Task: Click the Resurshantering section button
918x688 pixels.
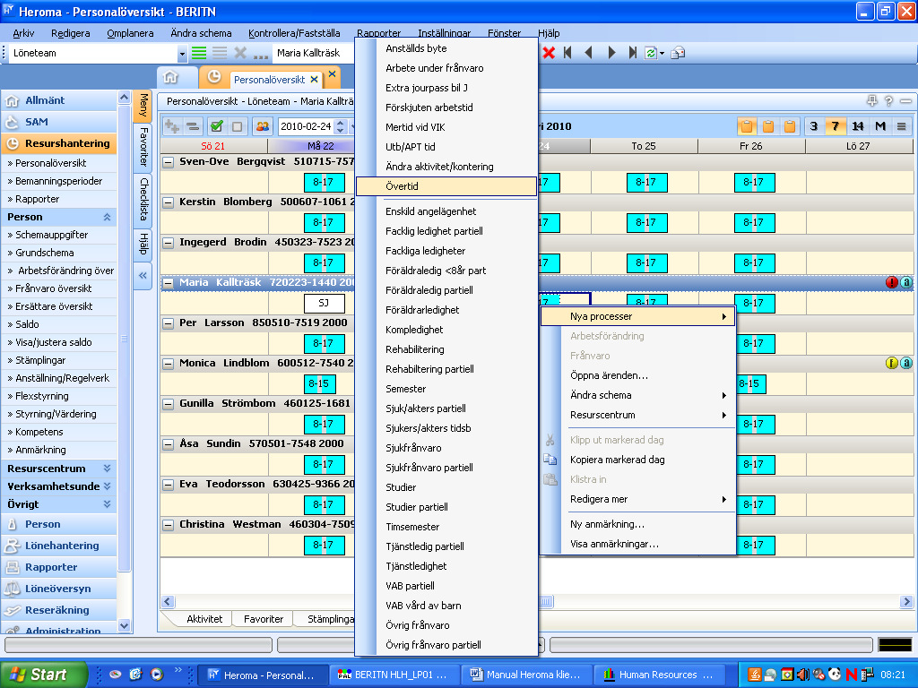Action: pos(58,143)
